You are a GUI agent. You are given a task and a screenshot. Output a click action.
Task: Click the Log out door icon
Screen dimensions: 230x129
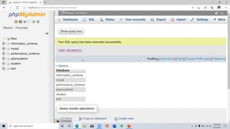point(20,21)
